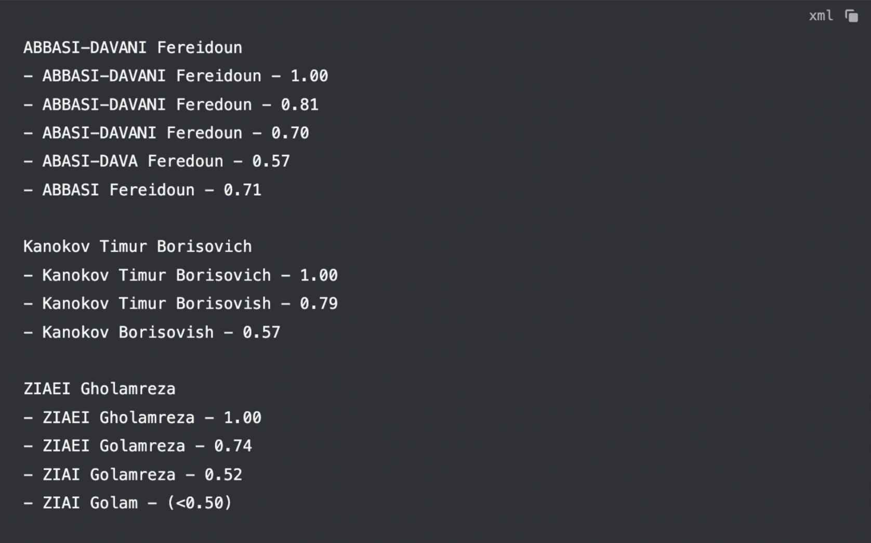Click the ZIAEI Gholamreza 1.00 line
Viewport: 871px width, 543px height.
coord(142,417)
